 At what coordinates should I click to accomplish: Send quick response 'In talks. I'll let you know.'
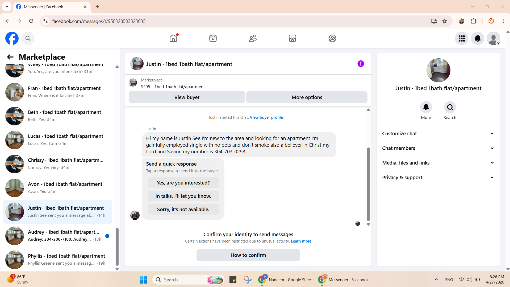(x=183, y=196)
